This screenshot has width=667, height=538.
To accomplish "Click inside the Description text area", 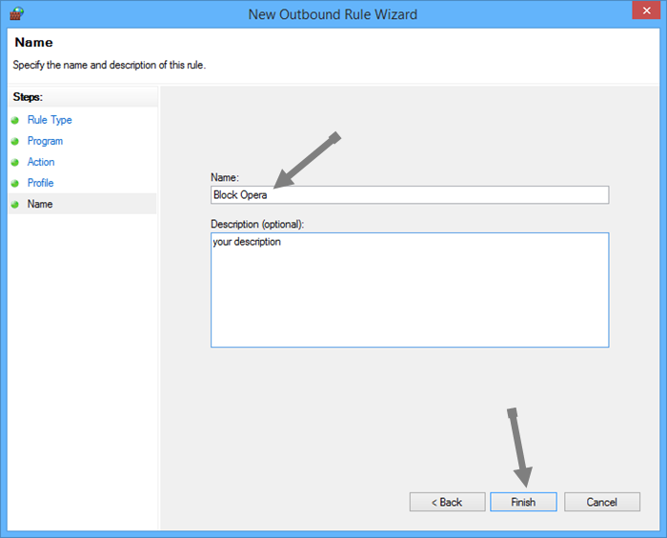I will [x=410, y=289].
